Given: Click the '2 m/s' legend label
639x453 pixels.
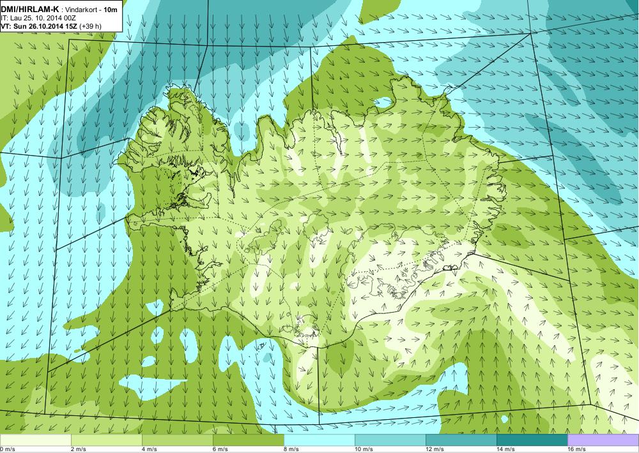Looking at the screenshot, I should (x=79, y=449).
